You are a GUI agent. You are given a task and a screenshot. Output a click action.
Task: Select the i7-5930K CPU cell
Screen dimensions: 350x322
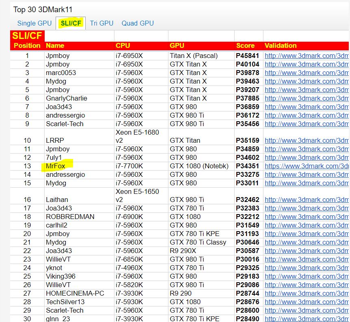141,302
